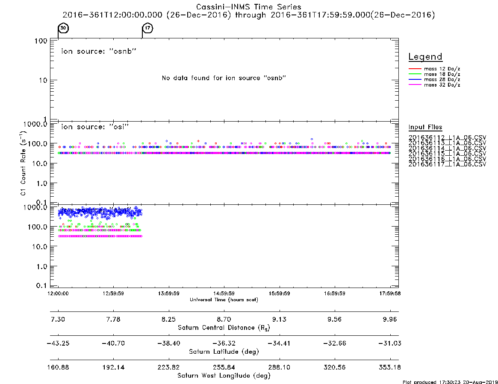Click the 'ion source: "osnb"' label

(x=99, y=51)
